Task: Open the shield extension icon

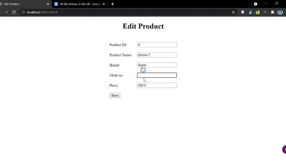Action: pyautogui.click(x=243, y=12)
